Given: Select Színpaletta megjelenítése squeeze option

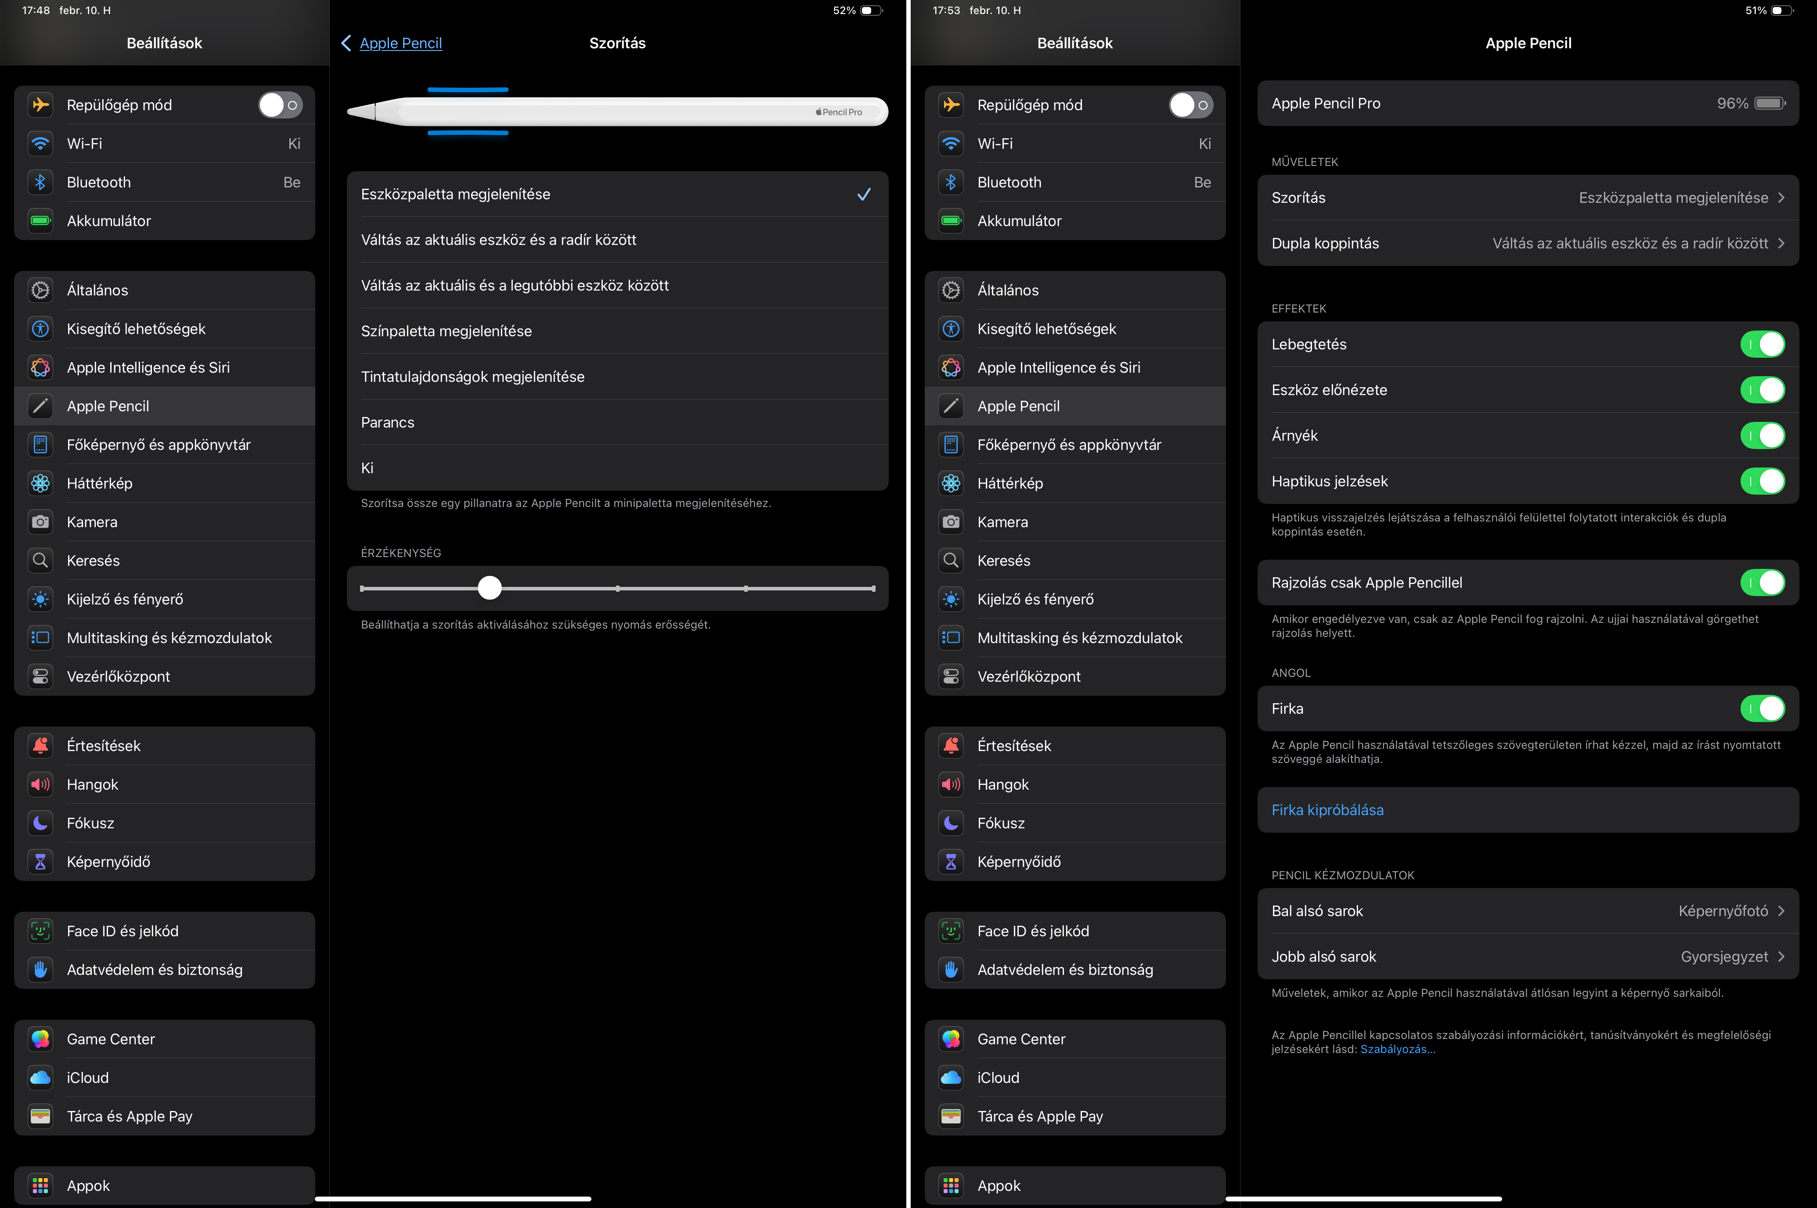Looking at the screenshot, I should [616, 331].
